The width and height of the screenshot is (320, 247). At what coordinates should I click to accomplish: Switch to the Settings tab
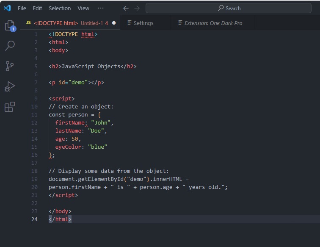(x=145, y=23)
